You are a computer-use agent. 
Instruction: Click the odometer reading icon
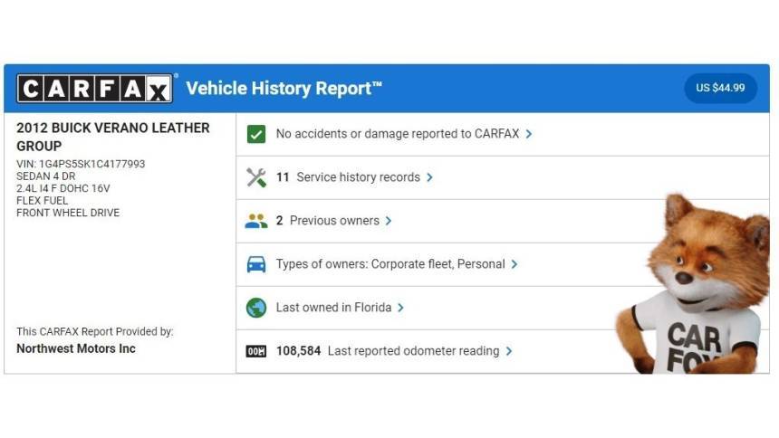coord(256,351)
